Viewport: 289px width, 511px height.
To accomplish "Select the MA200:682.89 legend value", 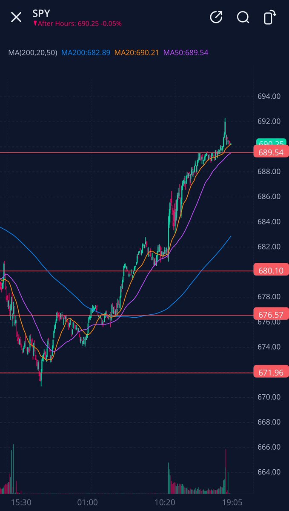I will tap(86, 53).
